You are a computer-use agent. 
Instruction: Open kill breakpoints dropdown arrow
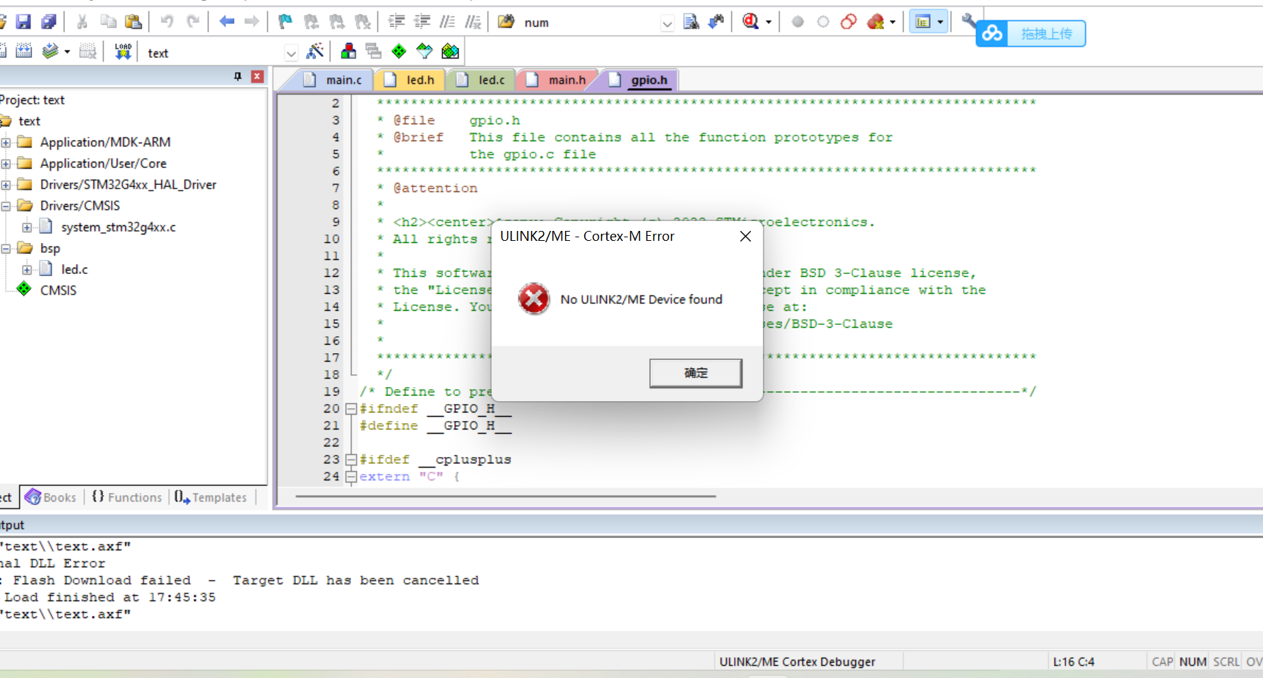click(x=893, y=23)
